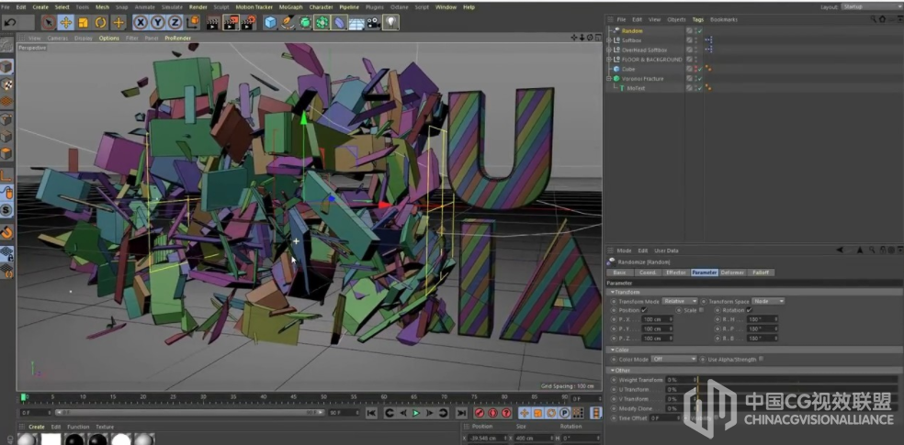Open the MoGraph menu
The image size is (904, 445).
pyautogui.click(x=290, y=7)
